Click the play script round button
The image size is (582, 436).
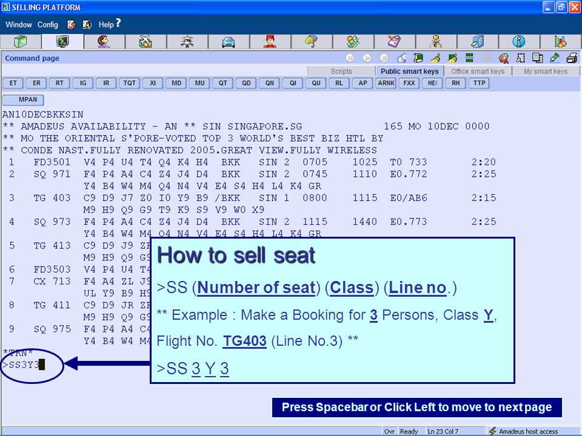coord(367,58)
